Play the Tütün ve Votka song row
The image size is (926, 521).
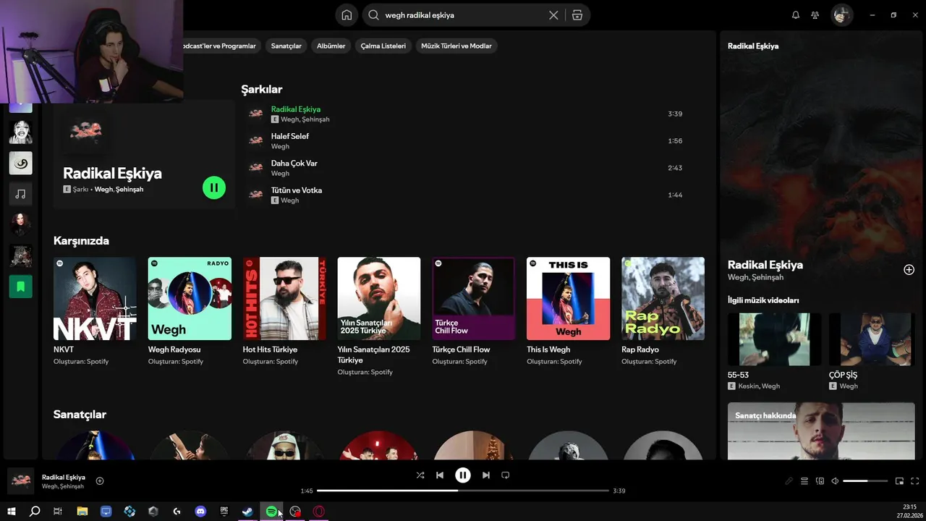467,195
